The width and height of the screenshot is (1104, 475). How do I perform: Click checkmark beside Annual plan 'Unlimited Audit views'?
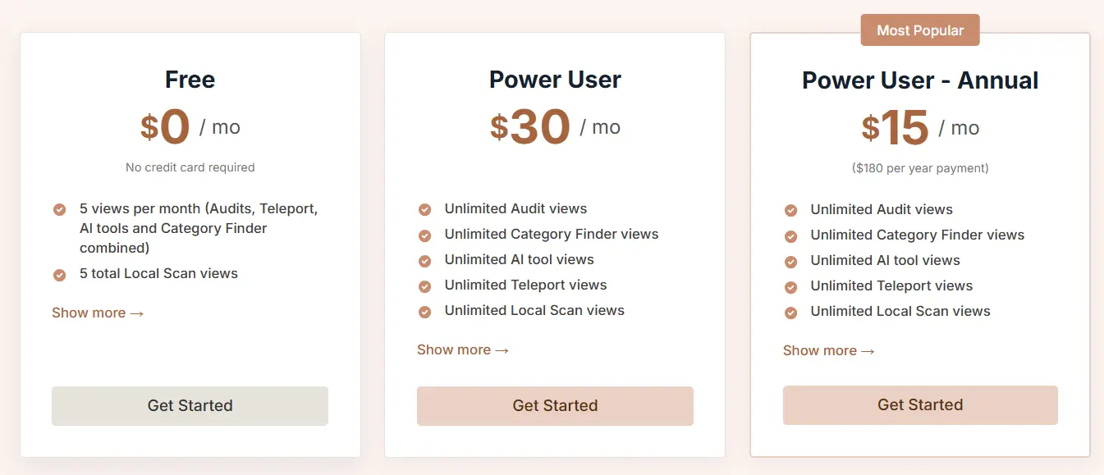click(x=790, y=211)
